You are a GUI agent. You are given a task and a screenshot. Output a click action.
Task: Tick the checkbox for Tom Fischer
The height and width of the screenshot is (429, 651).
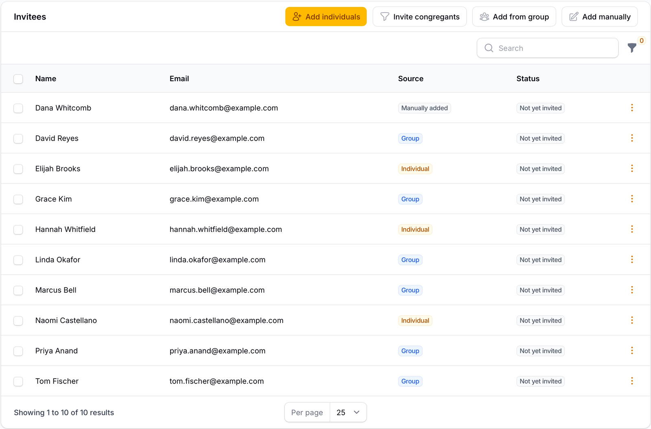[18, 381]
